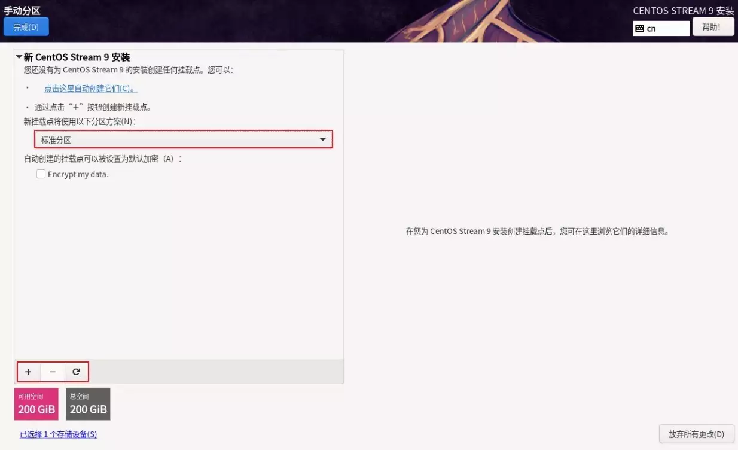This screenshot has height=450, width=738.
Task: Click 点击这里自动创建它们(C) link
Action: 91,89
